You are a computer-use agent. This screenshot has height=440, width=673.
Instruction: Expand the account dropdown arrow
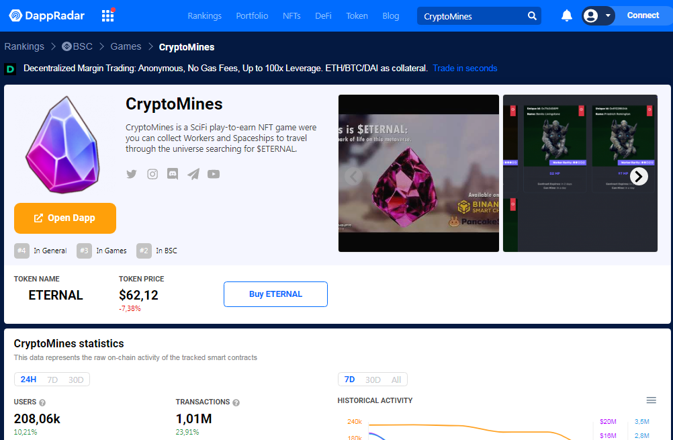pos(608,16)
